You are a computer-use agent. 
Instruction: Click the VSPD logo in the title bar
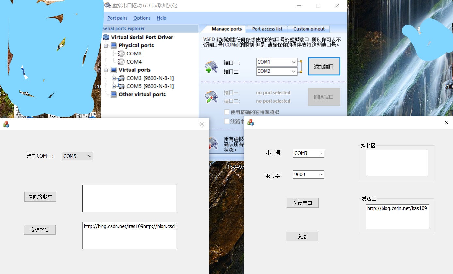(x=107, y=5)
